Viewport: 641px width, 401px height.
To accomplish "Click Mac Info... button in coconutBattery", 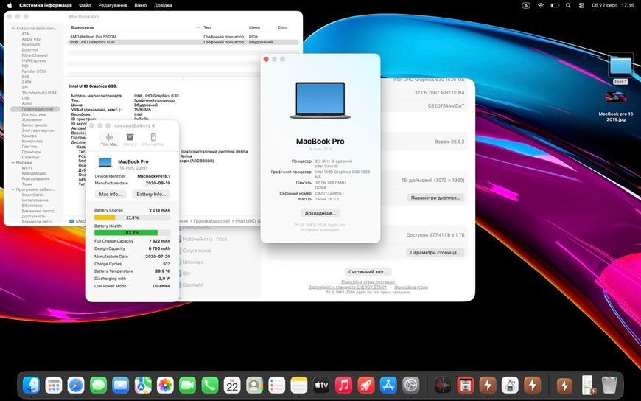I will 111,194.
